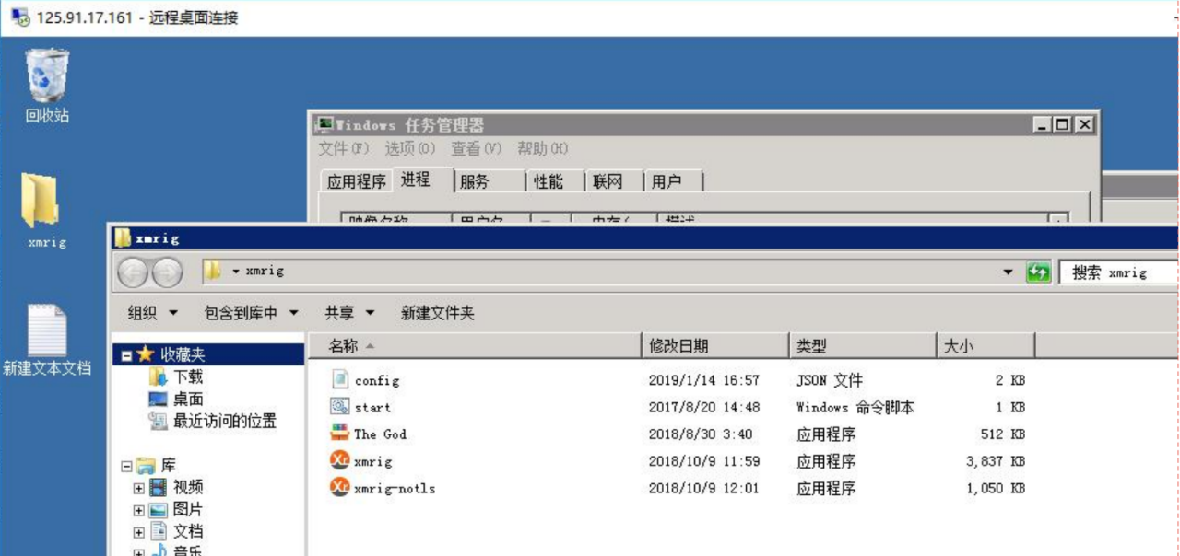Screen dimensions: 1180x556
Task: Open Task Manager 帮助 menu
Action: pyautogui.click(x=543, y=148)
